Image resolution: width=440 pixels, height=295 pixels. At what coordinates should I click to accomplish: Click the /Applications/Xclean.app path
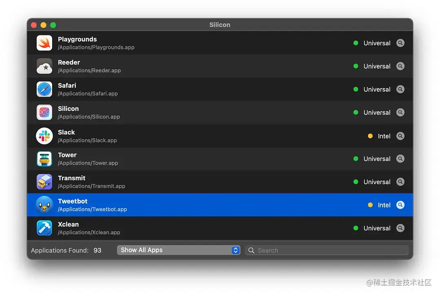[89, 232]
